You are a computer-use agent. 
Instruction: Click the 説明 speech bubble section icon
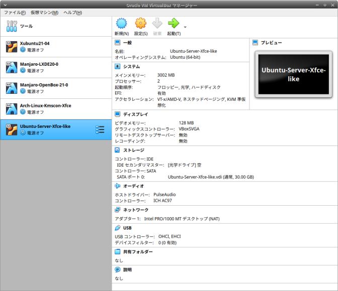click(118, 269)
